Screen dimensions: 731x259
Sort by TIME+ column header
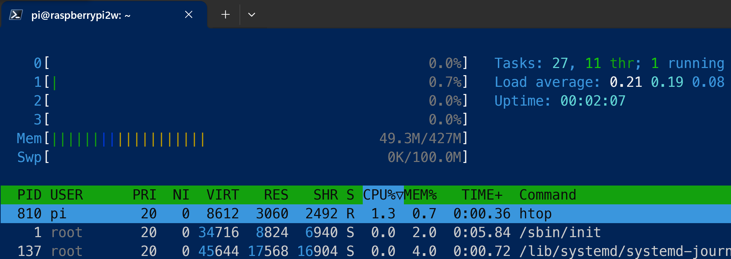[482, 195]
